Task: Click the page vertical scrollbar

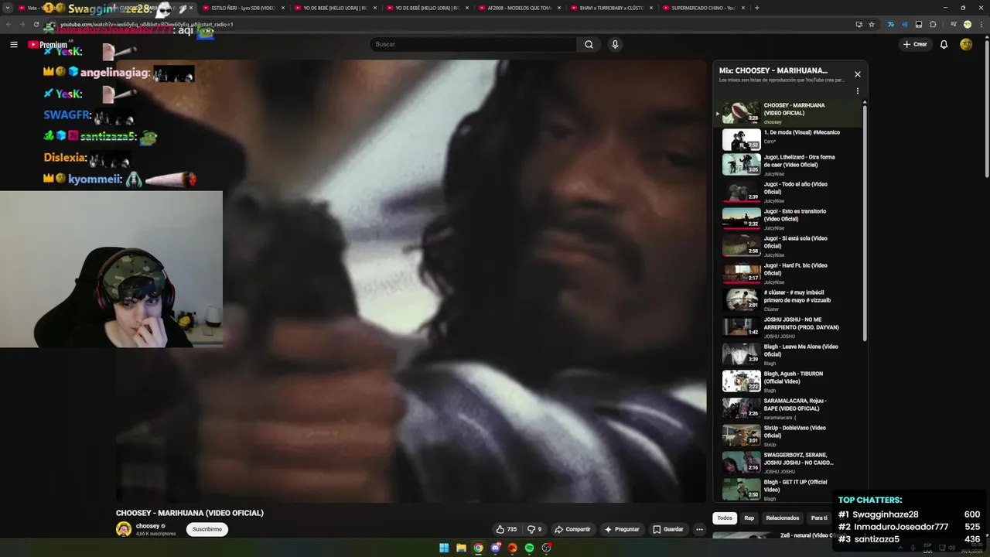Action: [x=987, y=108]
